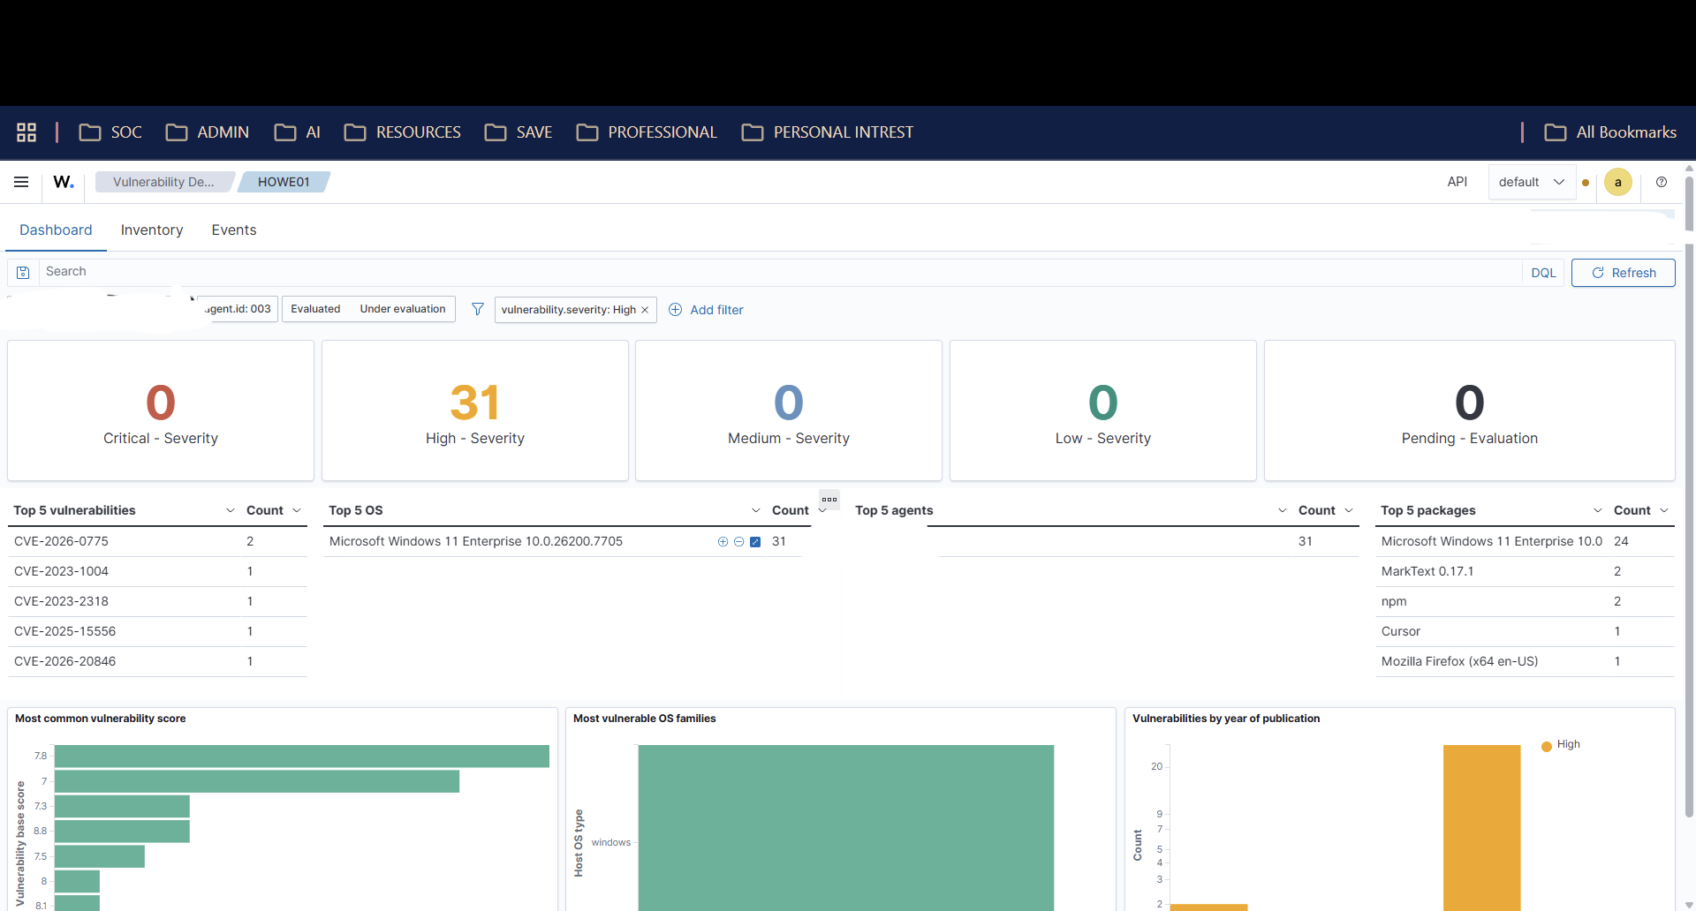This screenshot has width=1696, height=911.
Task: Click the saved query disk icon
Action: (24, 273)
